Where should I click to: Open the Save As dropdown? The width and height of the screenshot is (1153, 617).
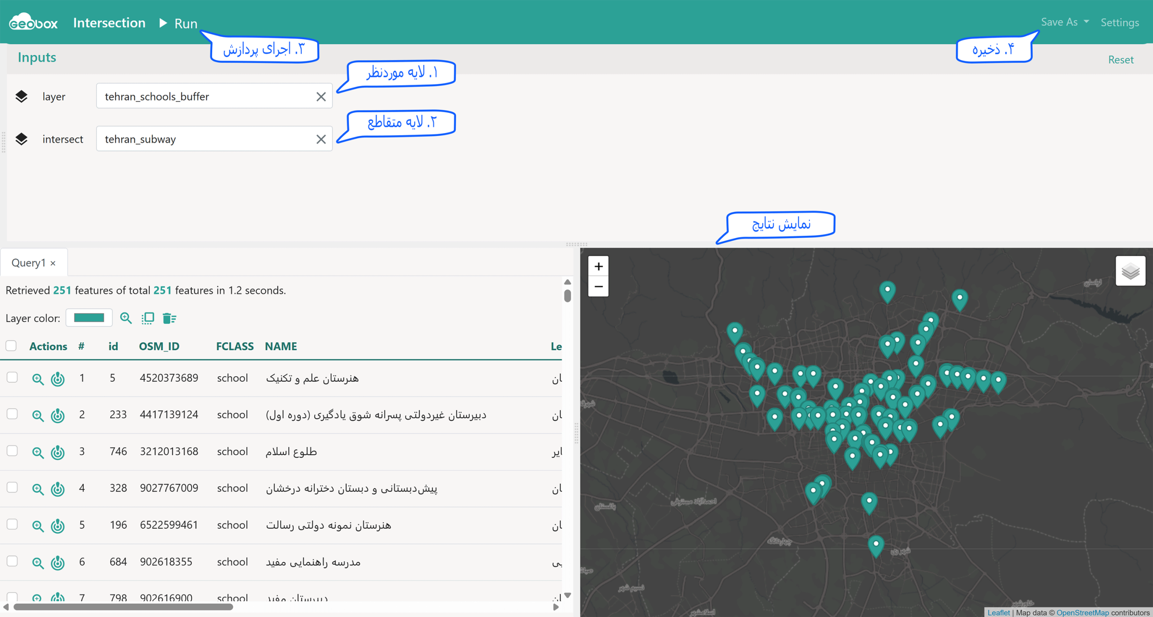tap(1065, 22)
